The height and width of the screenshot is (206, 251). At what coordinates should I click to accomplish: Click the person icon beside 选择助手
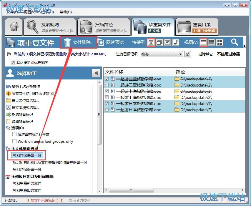coord(10,73)
